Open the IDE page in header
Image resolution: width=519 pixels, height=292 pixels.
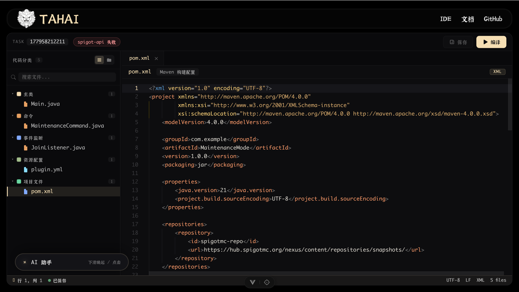click(446, 19)
